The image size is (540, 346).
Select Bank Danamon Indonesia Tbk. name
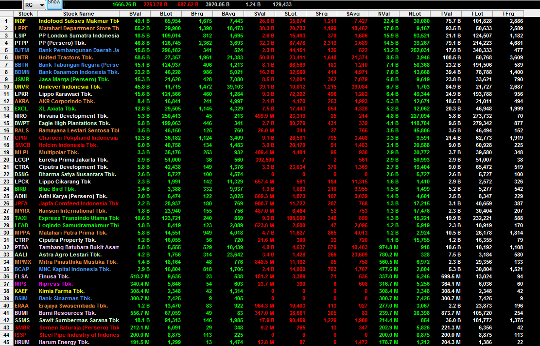point(79,72)
